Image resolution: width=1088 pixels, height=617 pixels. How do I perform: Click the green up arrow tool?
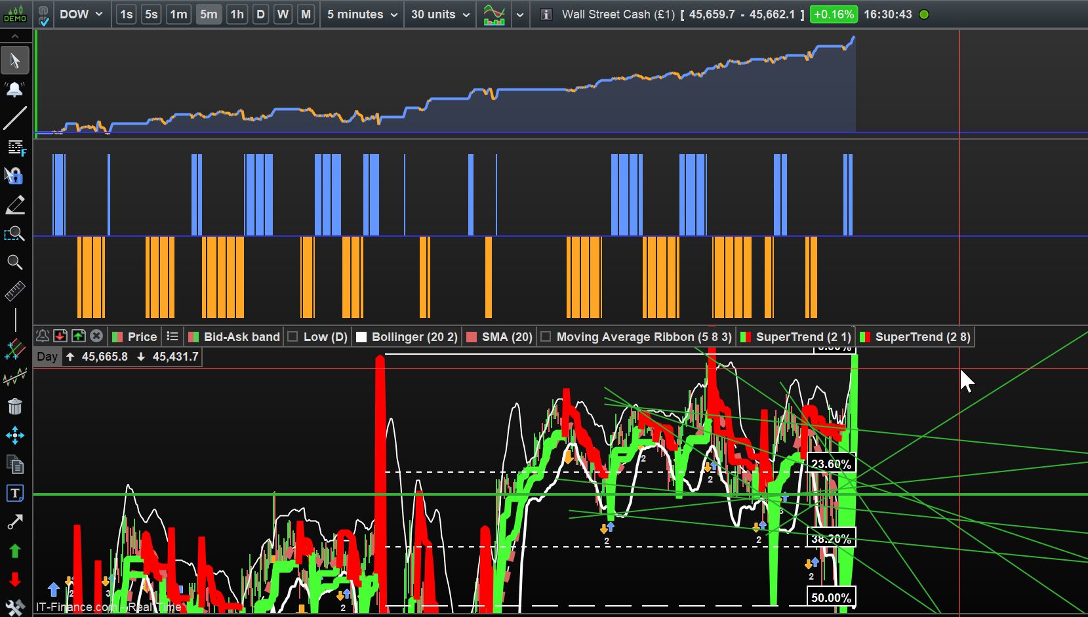[x=14, y=551]
